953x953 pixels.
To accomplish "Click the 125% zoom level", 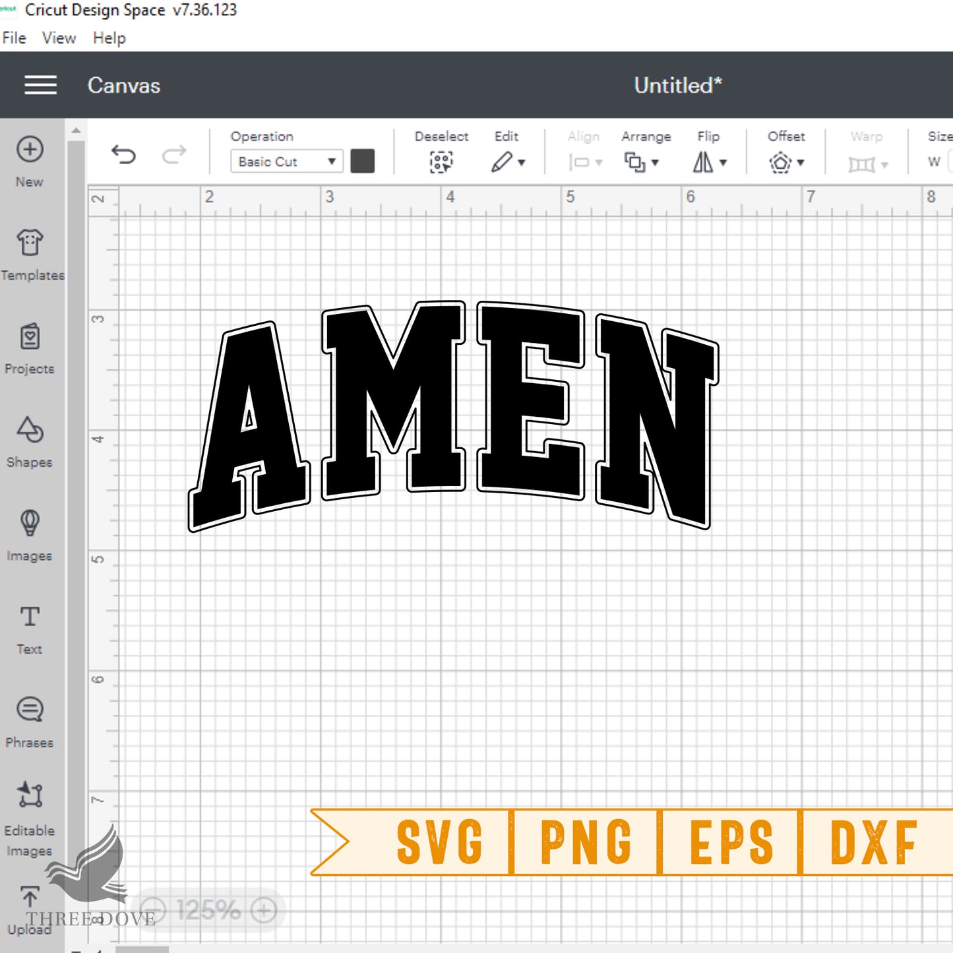I will click(208, 911).
